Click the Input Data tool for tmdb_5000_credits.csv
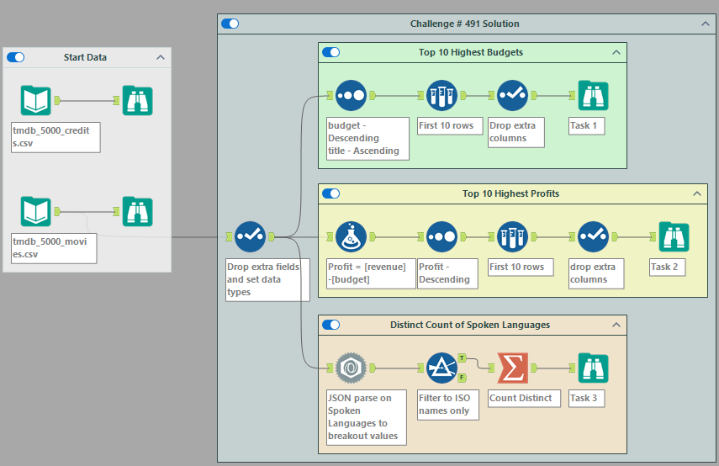This screenshot has width=719, height=466. point(36,100)
